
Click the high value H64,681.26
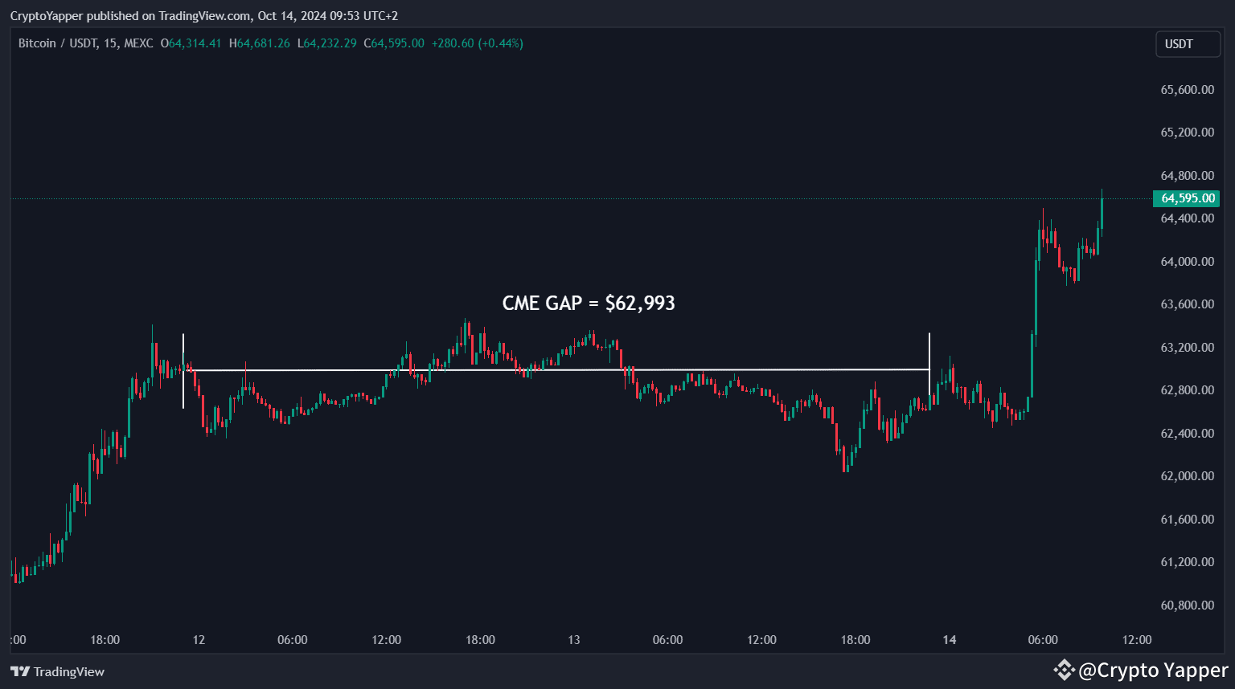[x=260, y=43]
